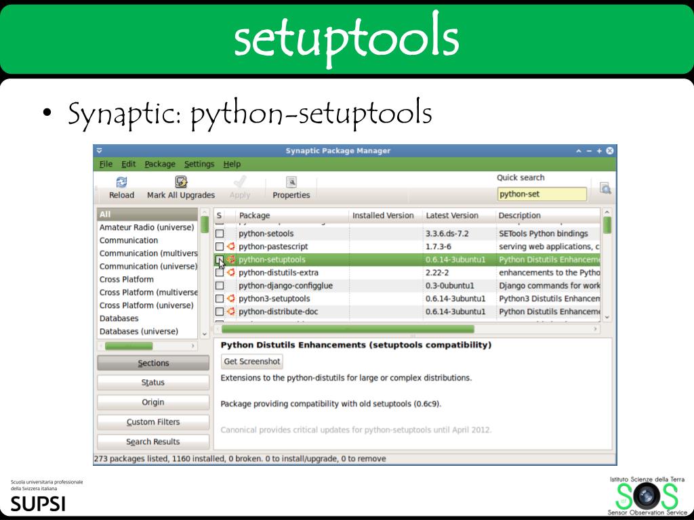The image size is (694, 520).
Task: Select the Databases section
Action: tap(147, 318)
